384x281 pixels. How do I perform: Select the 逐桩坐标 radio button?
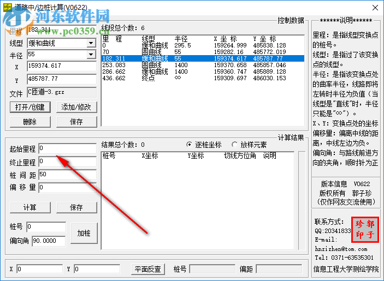[189, 145]
